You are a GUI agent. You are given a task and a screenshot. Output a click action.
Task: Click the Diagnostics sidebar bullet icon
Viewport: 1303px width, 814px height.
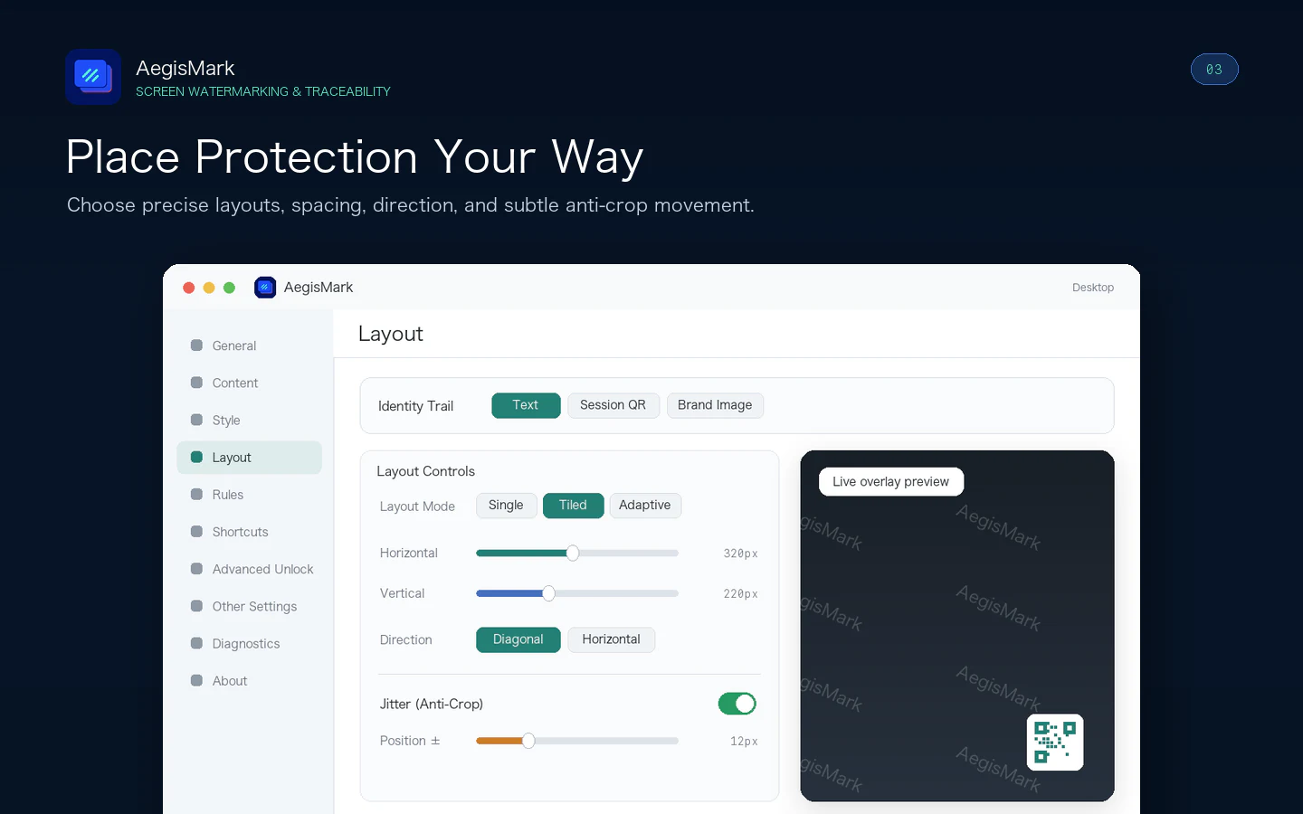click(x=196, y=643)
